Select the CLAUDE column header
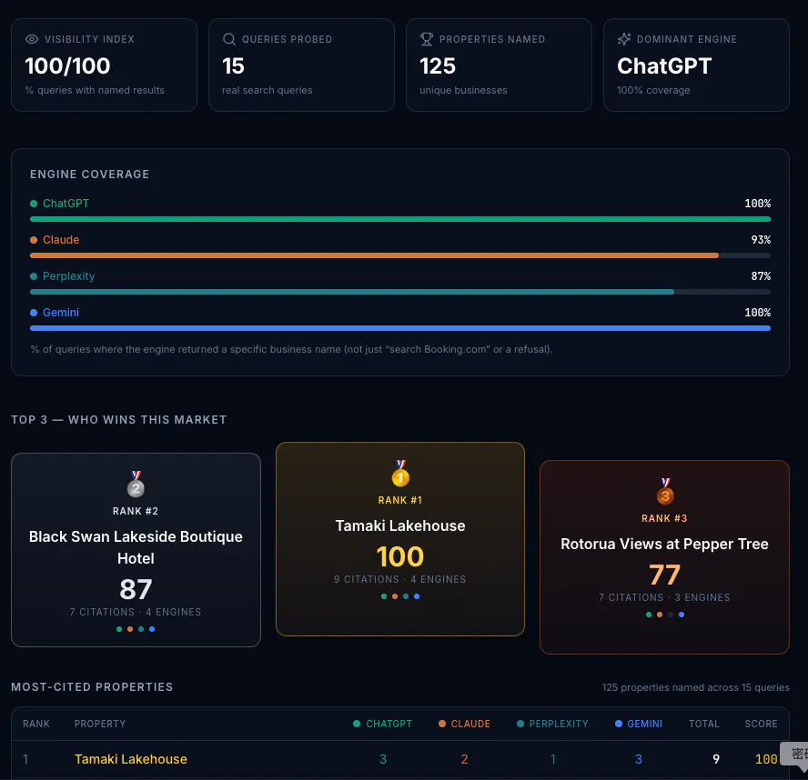The height and width of the screenshot is (780, 808). pos(464,724)
